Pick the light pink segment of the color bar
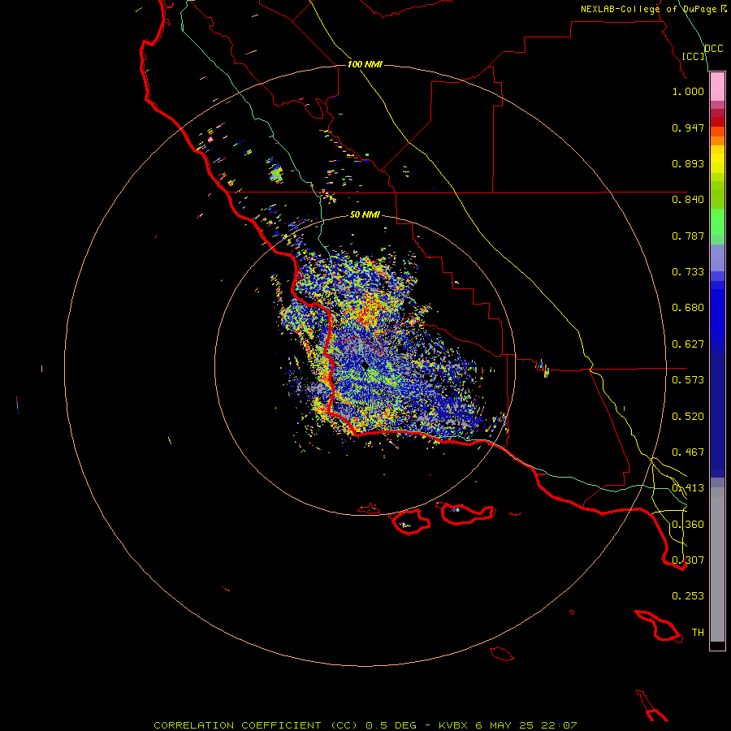 pyautogui.click(x=717, y=87)
